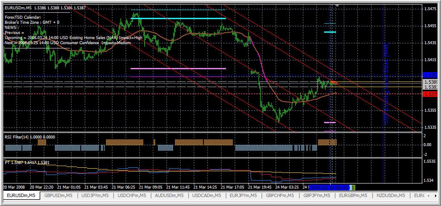Click the 1.5335 price scale value
Image resolution: width=441 pixels, height=206 pixels.
point(431,127)
